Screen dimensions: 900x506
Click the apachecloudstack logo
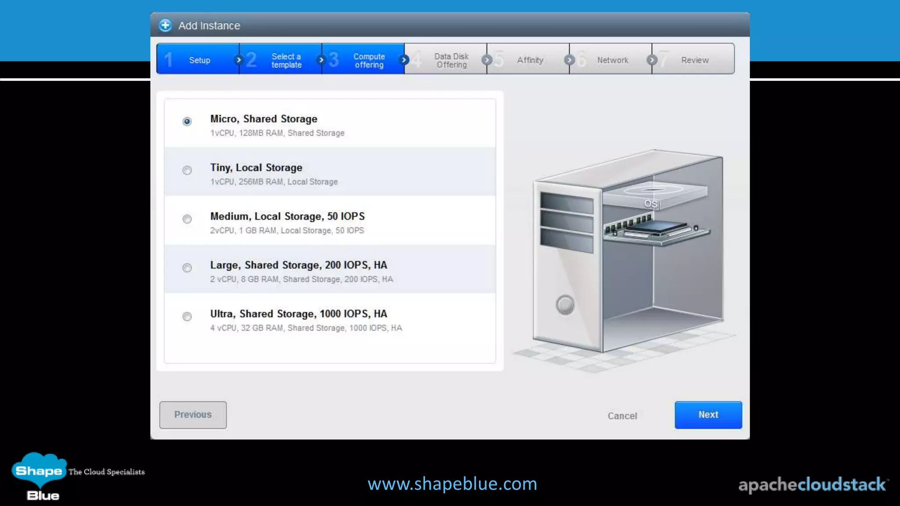813,484
